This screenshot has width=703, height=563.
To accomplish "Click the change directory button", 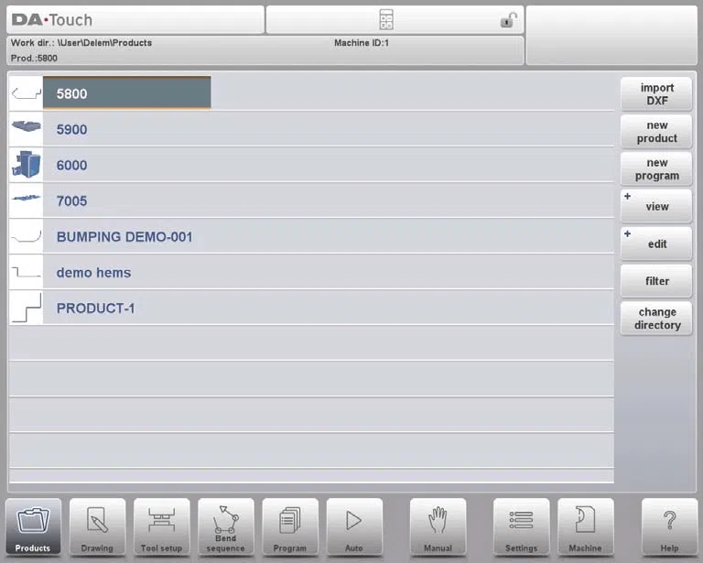I will click(656, 319).
